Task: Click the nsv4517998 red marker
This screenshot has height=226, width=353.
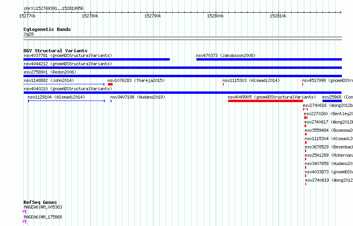Action: (303, 84)
